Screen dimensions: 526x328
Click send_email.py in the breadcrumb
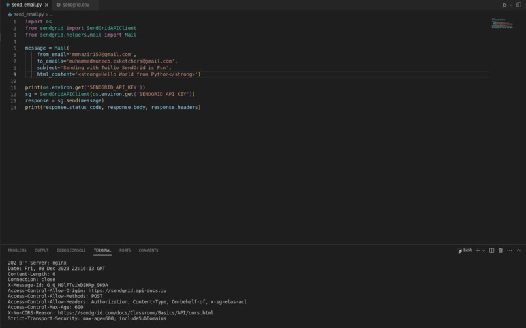pyautogui.click(x=29, y=14)
